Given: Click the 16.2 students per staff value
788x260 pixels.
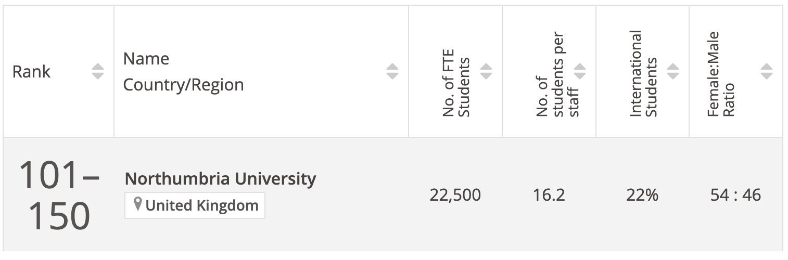Looking at the screenshot, I should click(549, 196).
